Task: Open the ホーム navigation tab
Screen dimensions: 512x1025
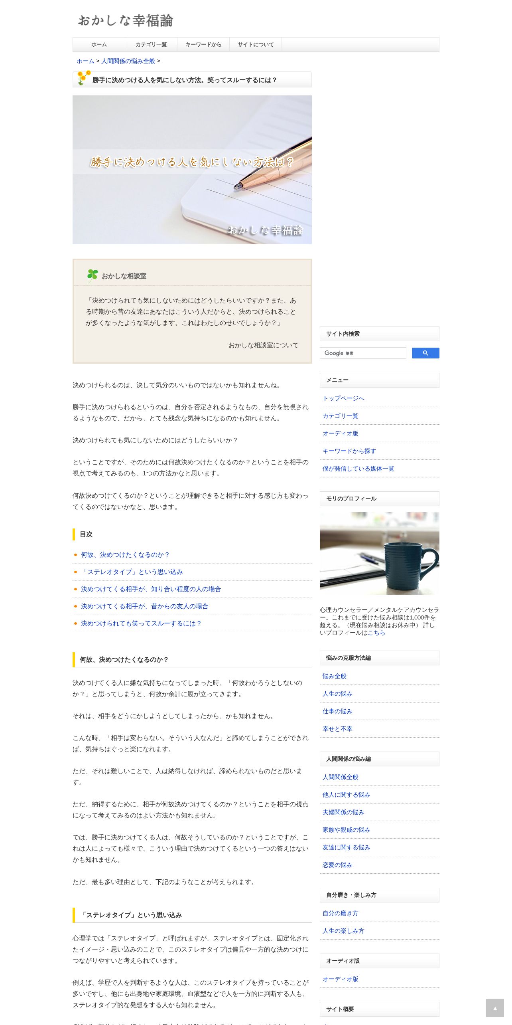Action: (99, 45)
